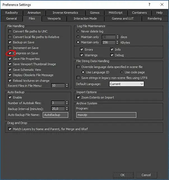The image size is (169, 180).
Task: Check Convert local file paths to Relative
Action: (10, 37)
